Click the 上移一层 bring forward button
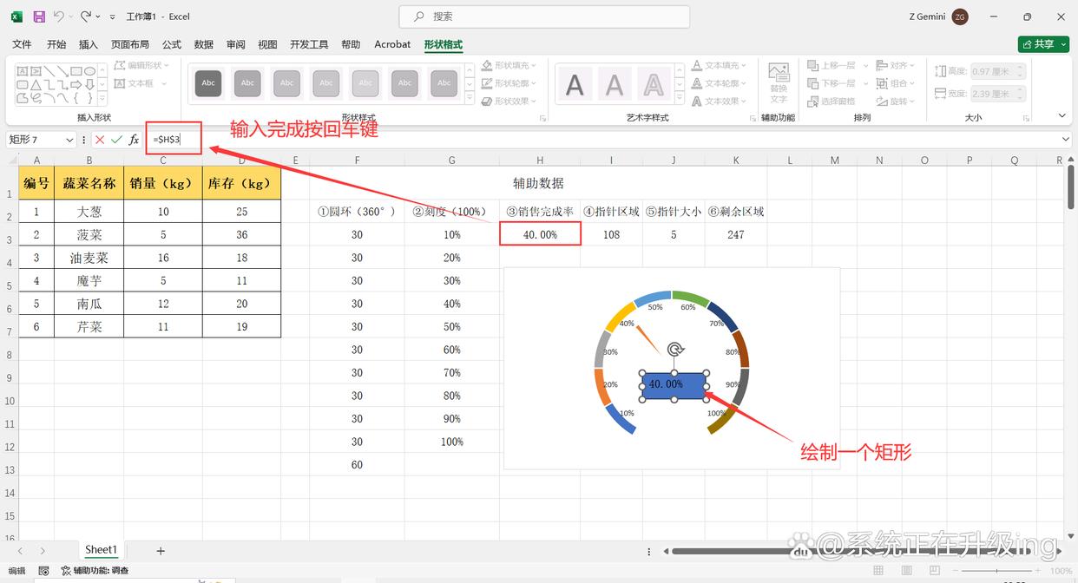Viewport: 1078px width, 583px height. click(832, 65)
